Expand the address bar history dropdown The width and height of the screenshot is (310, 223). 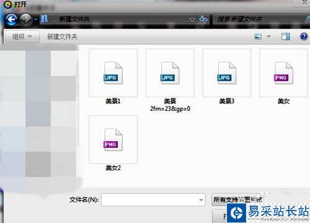click(192, 20)
